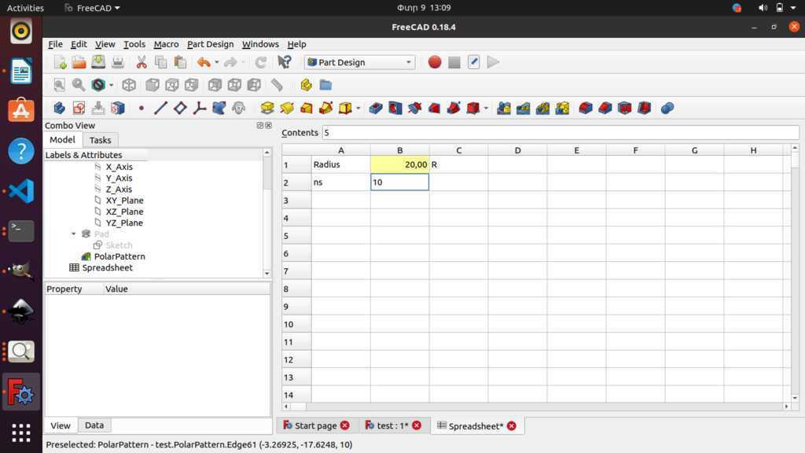Image resolution: width=805 pixels, height=453 pixels.
Task: Create a datum point
Action: (142, 108)
